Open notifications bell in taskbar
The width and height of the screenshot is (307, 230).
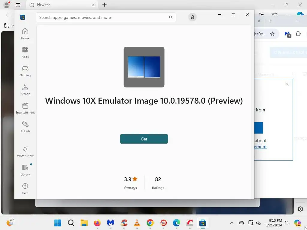coord(287,223)
